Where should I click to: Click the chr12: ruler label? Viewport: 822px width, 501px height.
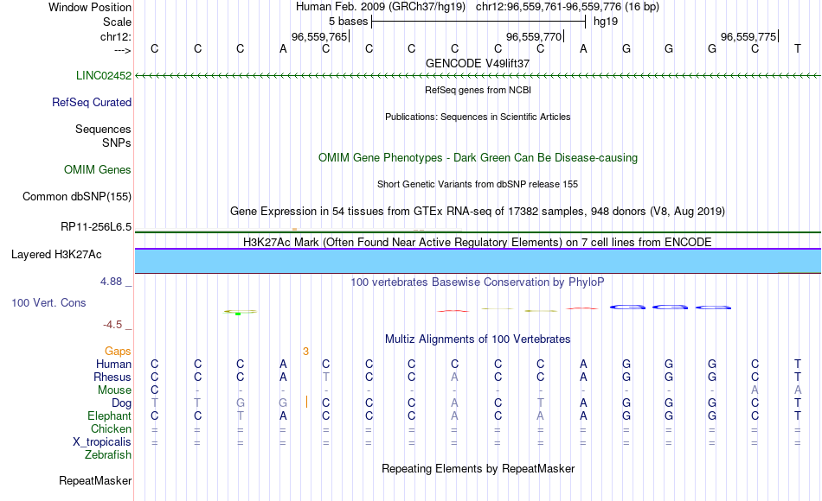116,36
